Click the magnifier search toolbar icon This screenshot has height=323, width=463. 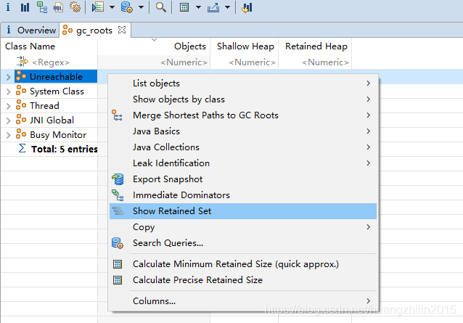point(160,7)
